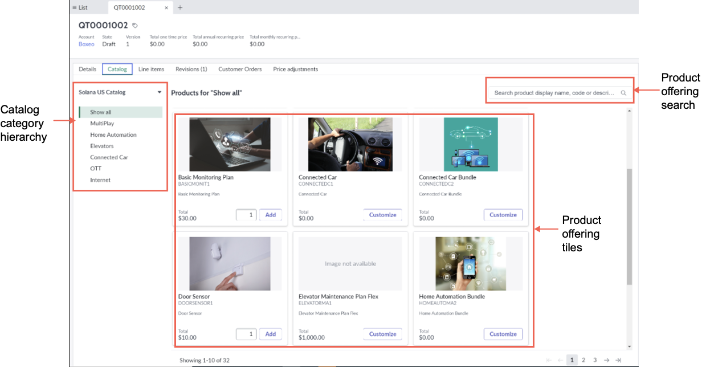Customize Elevator Maintenance Plan Flex
Viewport: 702px width, 367px height.
[382, 334]
